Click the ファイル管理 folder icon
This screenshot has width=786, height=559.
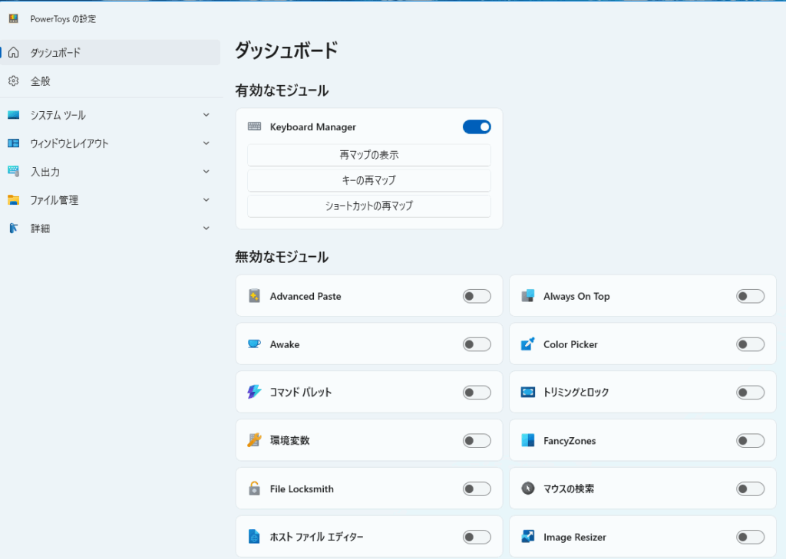[x=14, y=200]
